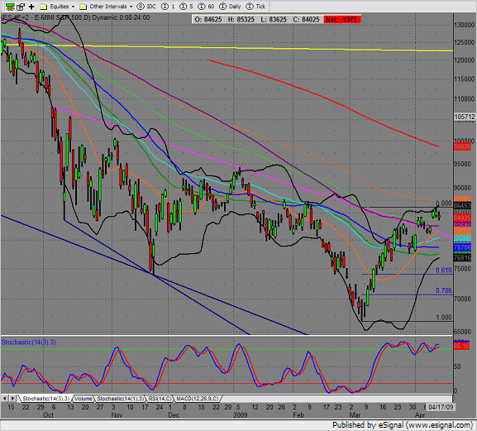Click the Net: -1375 red label
The image size is (477, 431).
342,20
